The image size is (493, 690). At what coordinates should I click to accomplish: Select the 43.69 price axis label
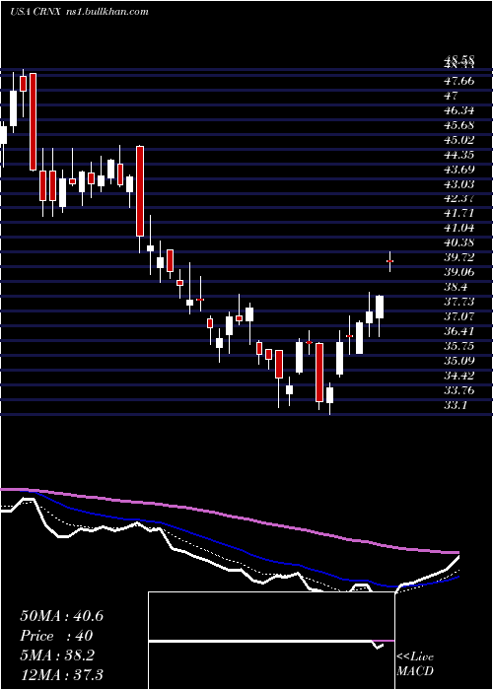click(x=458, y=169)
